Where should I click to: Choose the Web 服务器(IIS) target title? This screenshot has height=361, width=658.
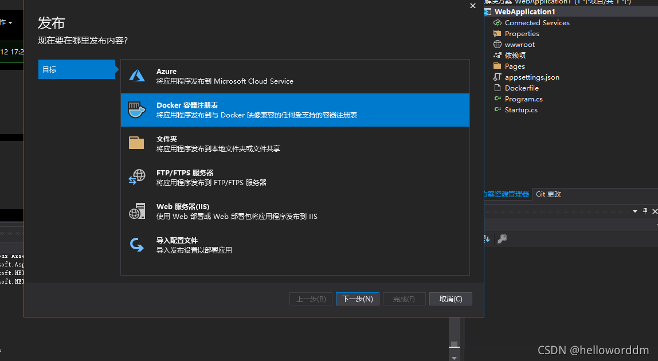[183, 206]
